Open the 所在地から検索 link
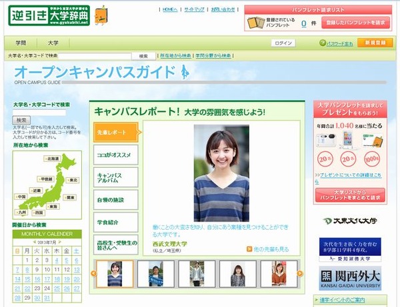 click(175, 55)
